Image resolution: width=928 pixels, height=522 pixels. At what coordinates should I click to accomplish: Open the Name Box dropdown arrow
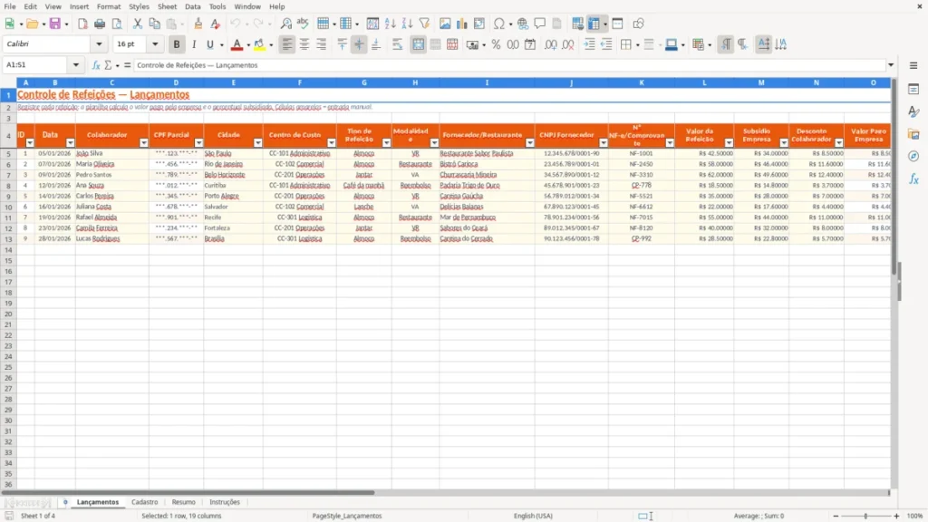76,65
